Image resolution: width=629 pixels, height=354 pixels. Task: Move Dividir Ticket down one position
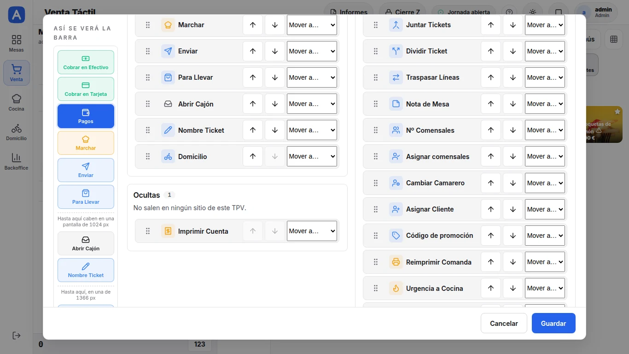coord(513,51)
